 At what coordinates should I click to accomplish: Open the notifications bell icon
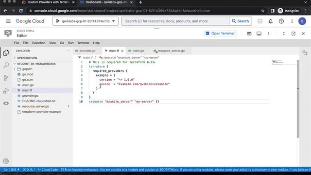pos(271,21)
